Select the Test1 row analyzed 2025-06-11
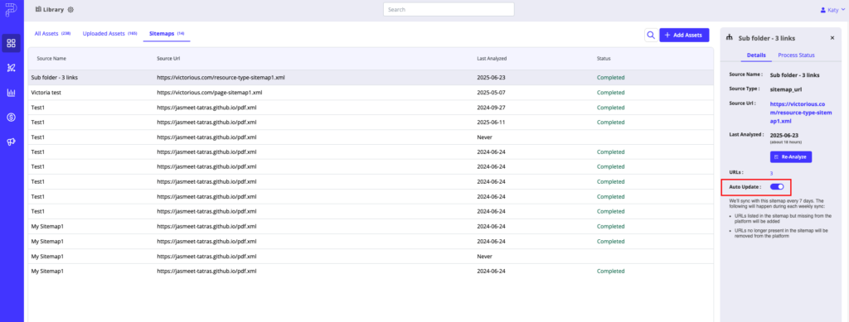 (x=371, y=123)
